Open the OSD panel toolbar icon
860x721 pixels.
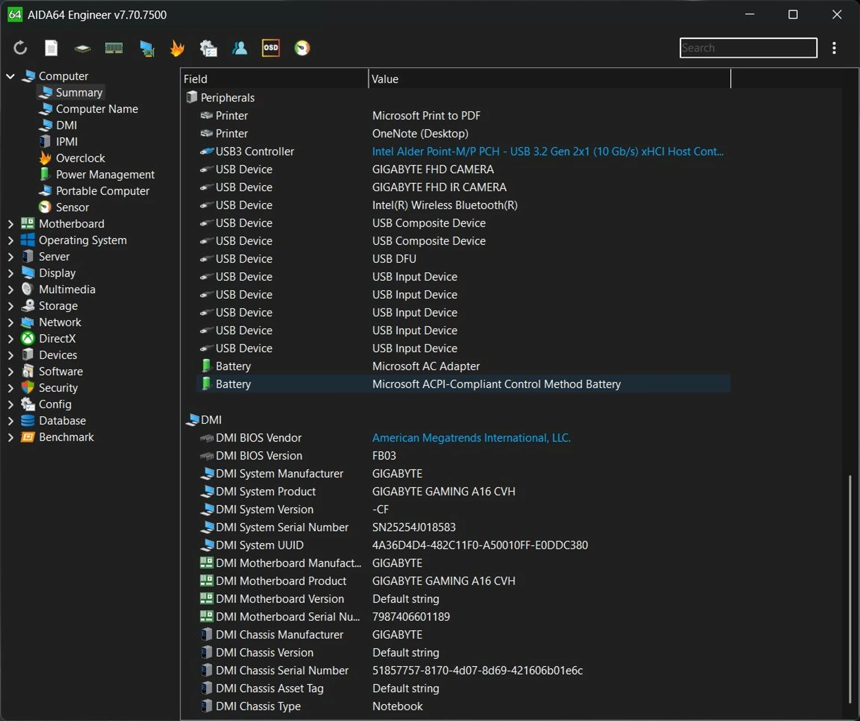pos(271,48)
